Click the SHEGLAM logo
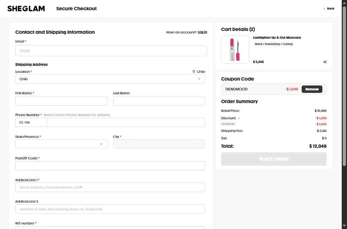Viewport: 347px width, 229px height. tap(26, 8)
